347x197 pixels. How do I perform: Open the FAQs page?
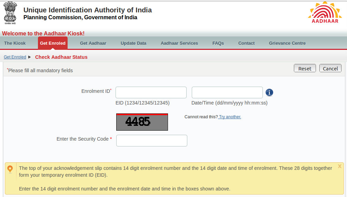pyautogui.click(x=218, y=43)
